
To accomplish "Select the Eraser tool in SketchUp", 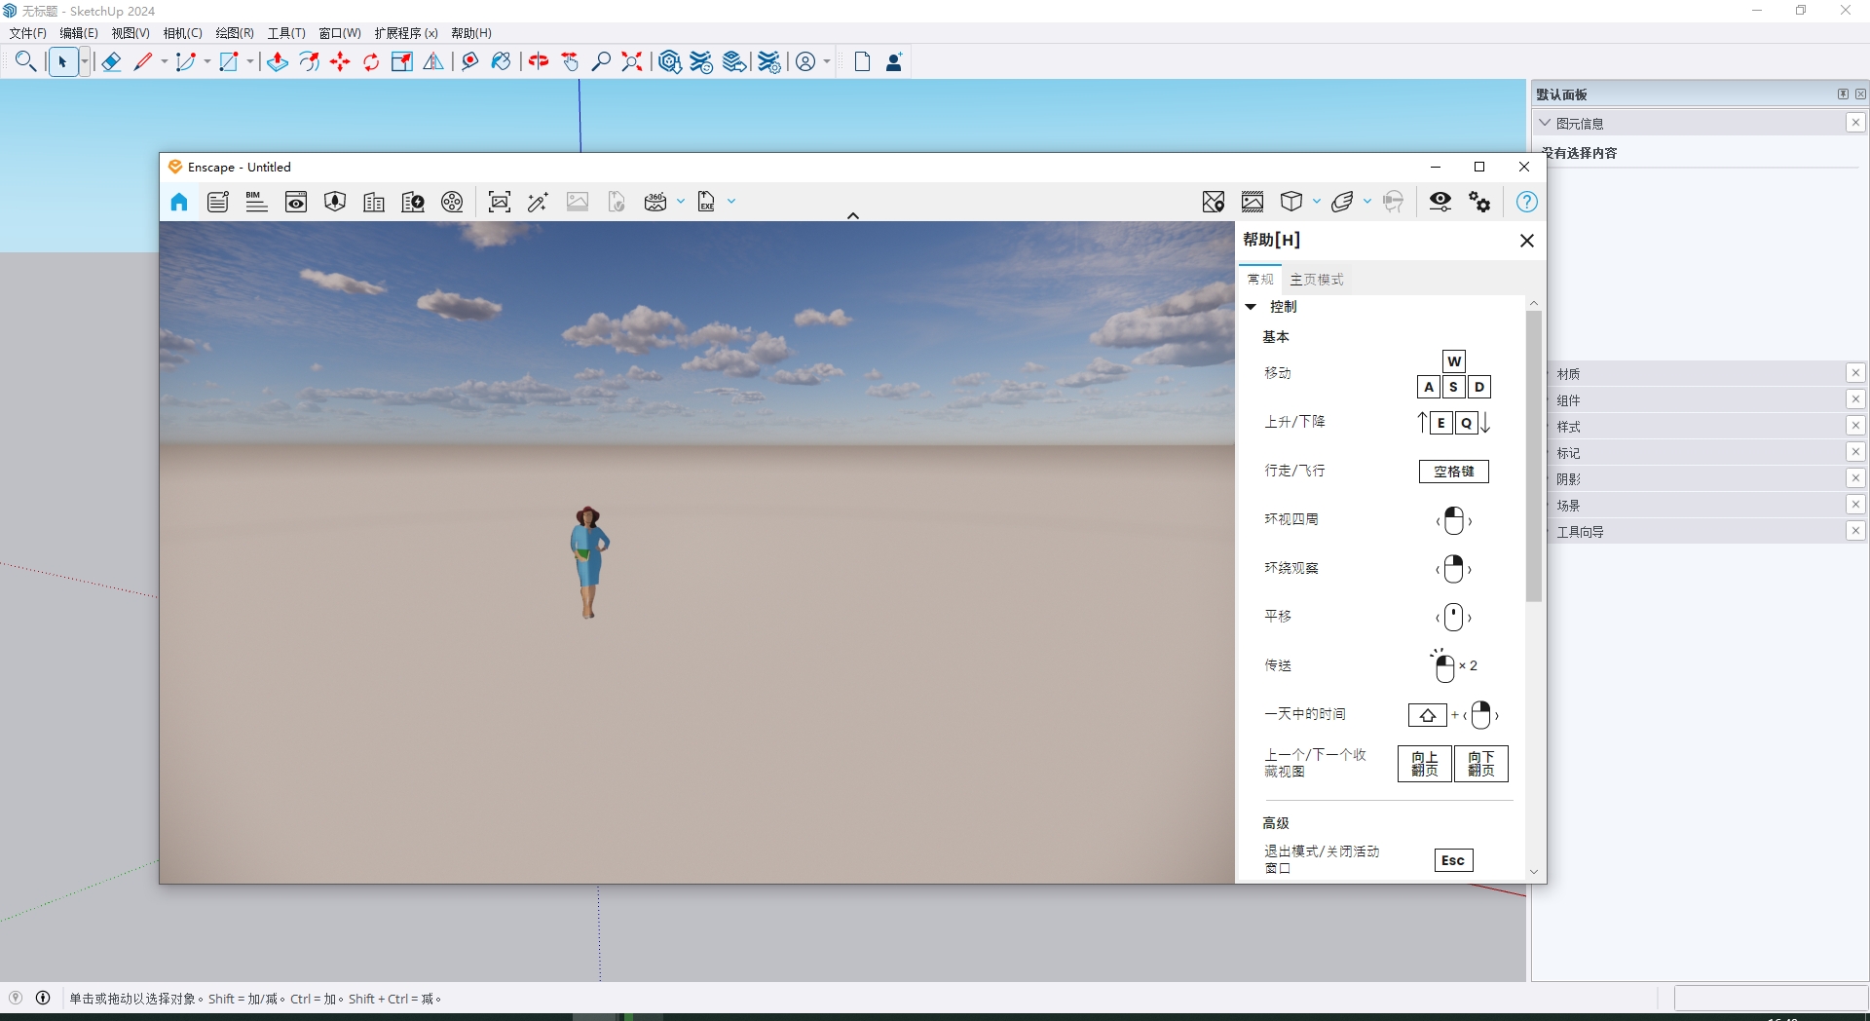I will [110, 61].
